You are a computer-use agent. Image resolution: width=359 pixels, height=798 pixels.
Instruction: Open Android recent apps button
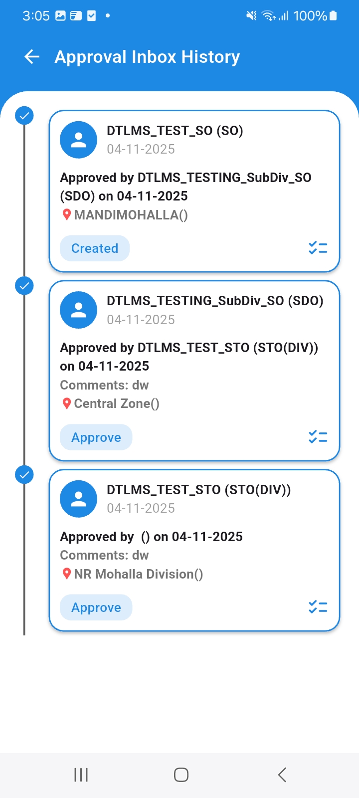coord(81,775)
